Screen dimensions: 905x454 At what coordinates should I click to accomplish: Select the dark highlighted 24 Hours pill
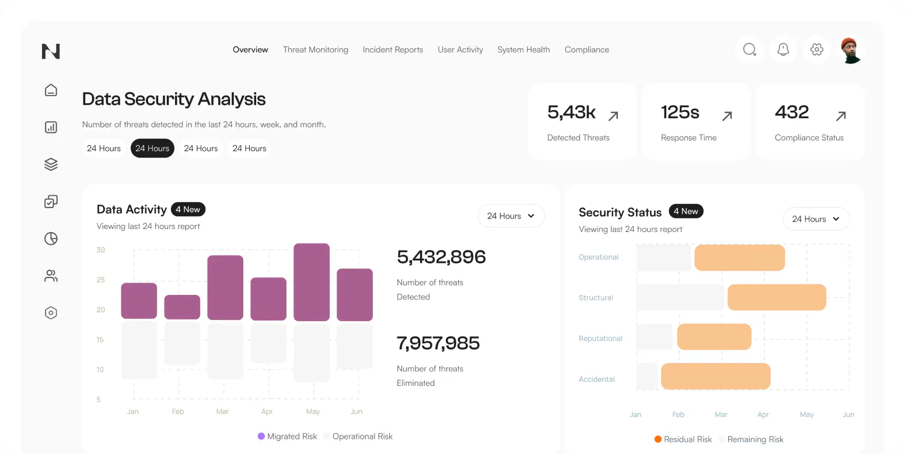click(152, 149)
